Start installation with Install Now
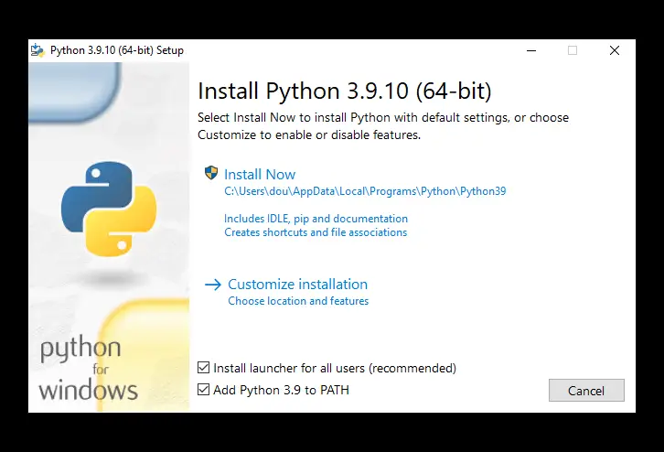 260,174
